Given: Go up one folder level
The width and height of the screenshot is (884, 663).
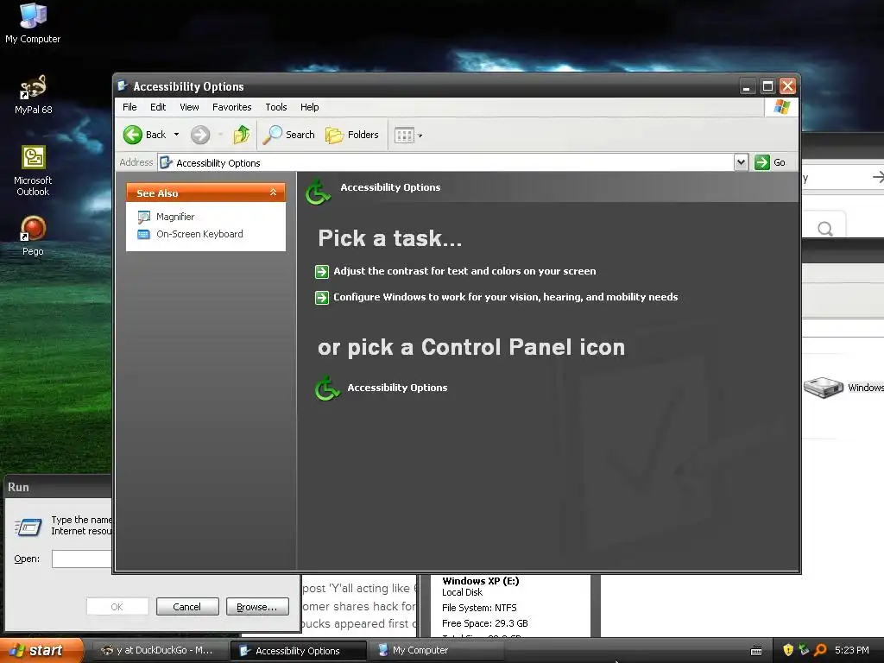Looking at the screenshot, I should (242, 135).
